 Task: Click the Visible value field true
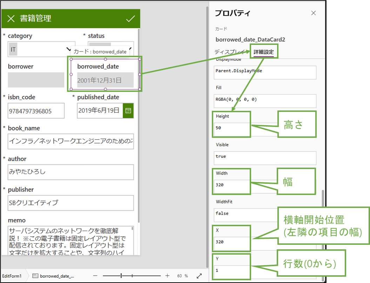click(265, 158)
